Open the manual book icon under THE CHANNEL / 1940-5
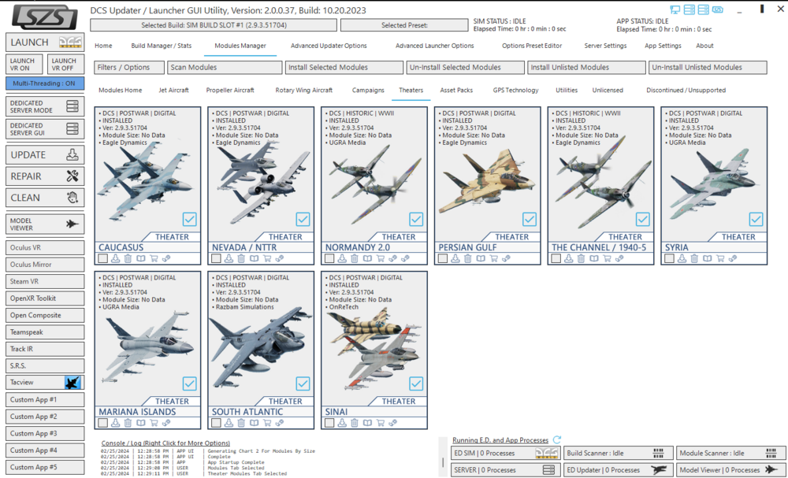 pos(594,258)
